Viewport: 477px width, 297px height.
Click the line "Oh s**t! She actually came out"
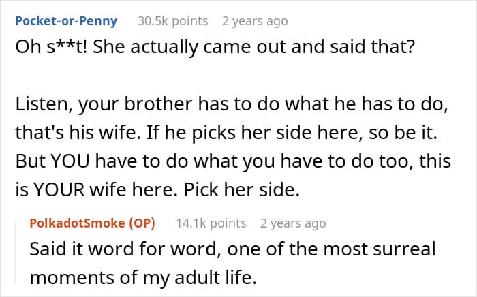215,48
